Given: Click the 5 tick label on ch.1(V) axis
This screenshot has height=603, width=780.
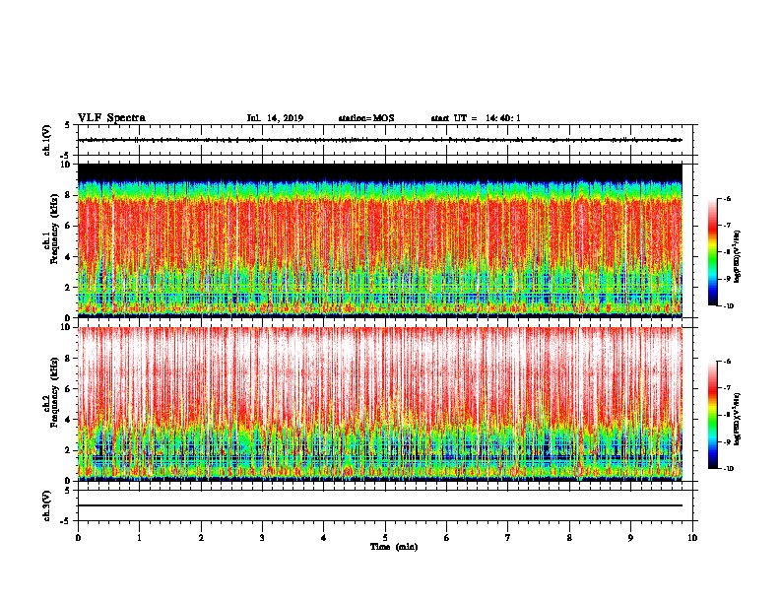Looking at the screenshot, I should click(x=67, y=125).
